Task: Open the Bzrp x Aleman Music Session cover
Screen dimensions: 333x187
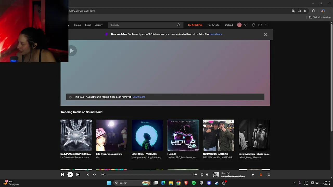Action: [x=254, y=135]
